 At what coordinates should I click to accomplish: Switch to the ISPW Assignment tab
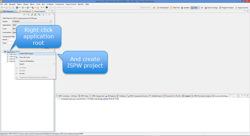(97, 96)
